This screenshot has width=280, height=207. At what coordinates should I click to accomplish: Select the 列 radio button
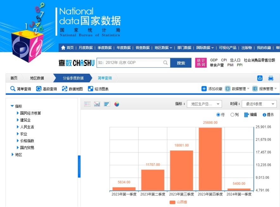coord(232,115)
